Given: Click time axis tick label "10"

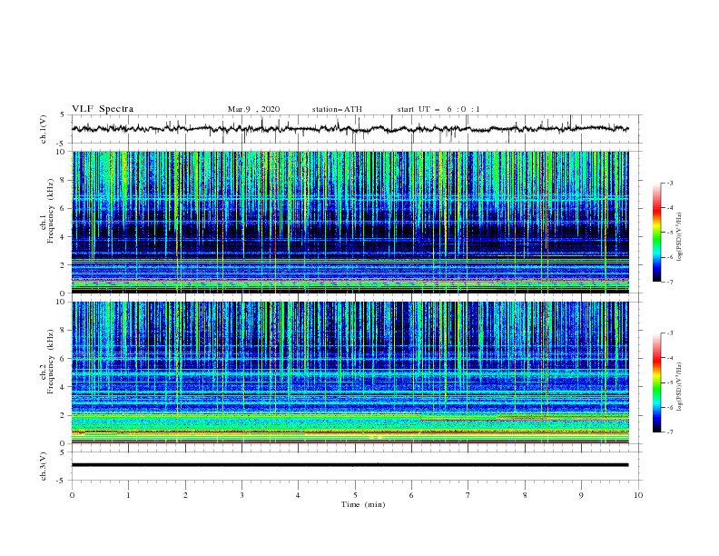Looking at the screenshot, I should tap(638, 495).
